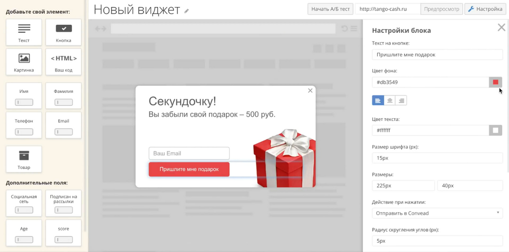Add the Email field element
Screen dimensions: 509x252
[x=63, y=125]
